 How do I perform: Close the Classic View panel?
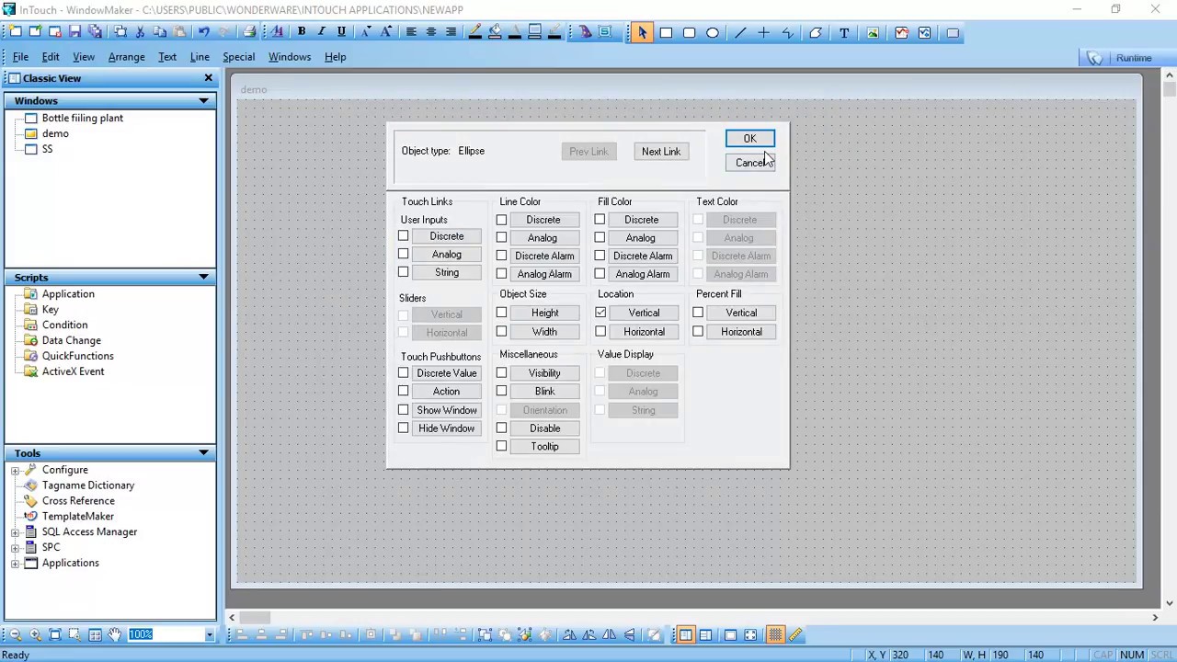(x=208, y=78)
